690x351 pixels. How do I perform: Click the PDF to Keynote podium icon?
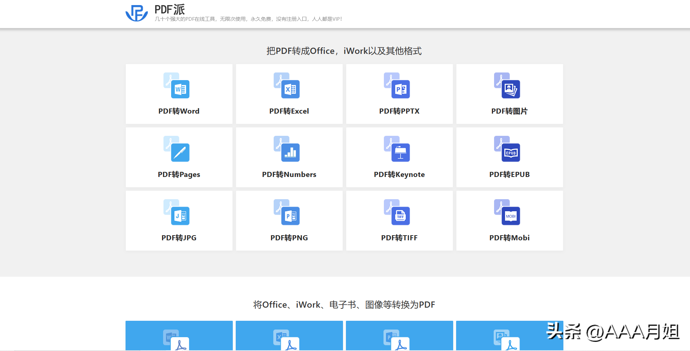397,149
